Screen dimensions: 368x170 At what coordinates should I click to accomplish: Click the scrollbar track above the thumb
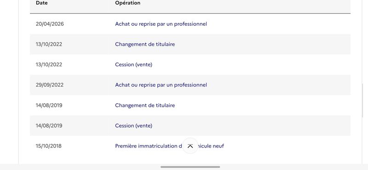[x=362, y=41]
